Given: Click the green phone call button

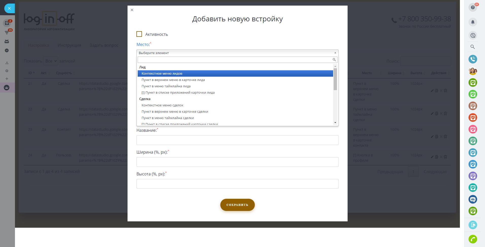Looking at the screenshot, I should click(x=473, y=239).
